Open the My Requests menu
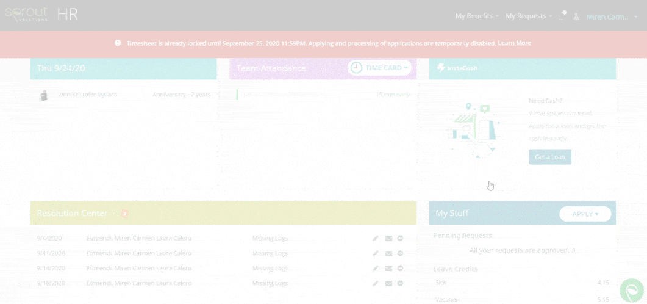Viewport: 647px width, 304px height. click(528, 16)
